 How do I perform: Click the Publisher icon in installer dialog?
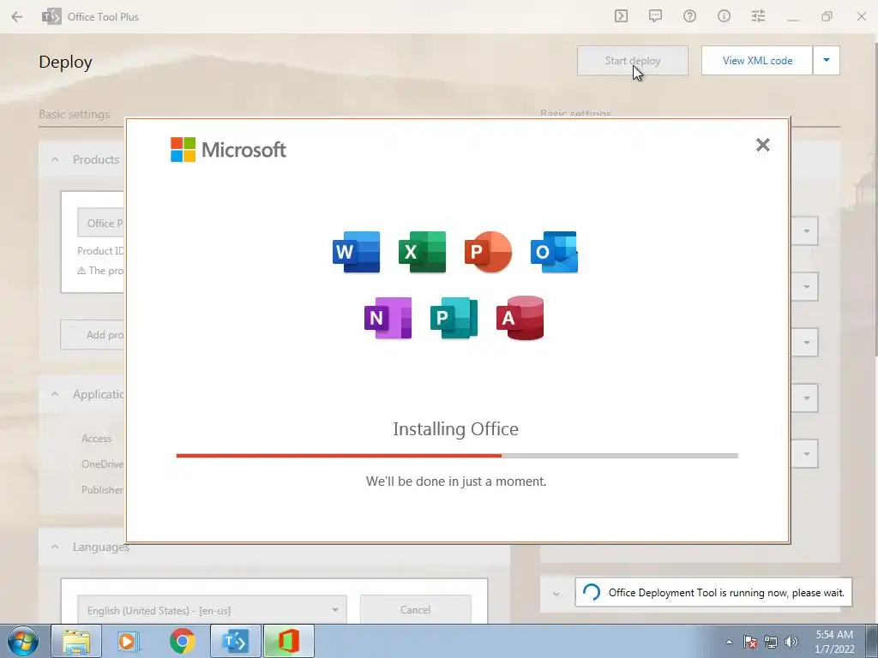(x=454, y=318)
